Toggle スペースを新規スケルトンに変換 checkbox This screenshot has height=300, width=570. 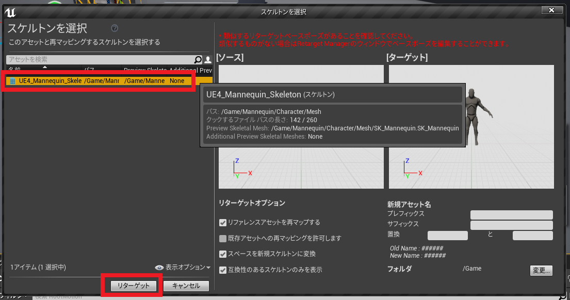click(223, 254)
